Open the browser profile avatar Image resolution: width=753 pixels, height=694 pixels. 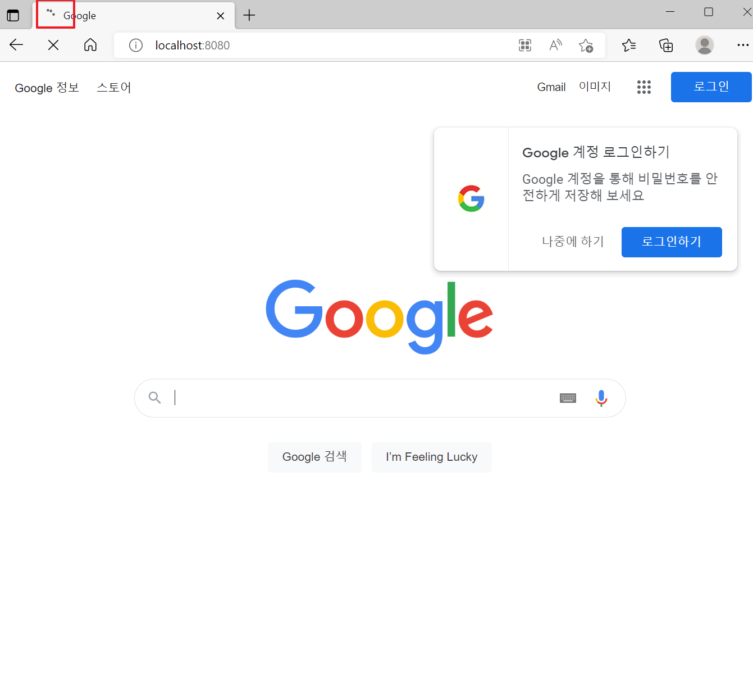coord(704,45)
